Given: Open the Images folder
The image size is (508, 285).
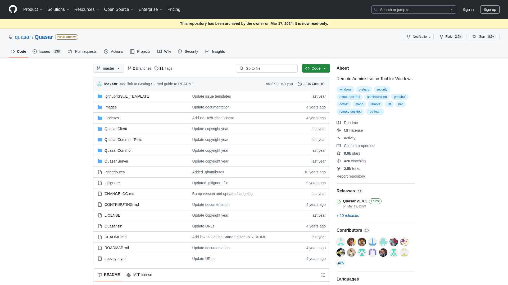Looking at the screenshot, I should [110, 107].
